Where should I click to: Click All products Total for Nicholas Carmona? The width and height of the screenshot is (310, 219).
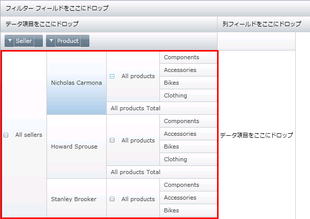(136, 108)
